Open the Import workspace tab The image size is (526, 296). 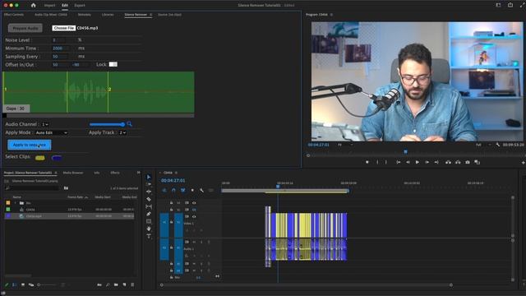49,6
